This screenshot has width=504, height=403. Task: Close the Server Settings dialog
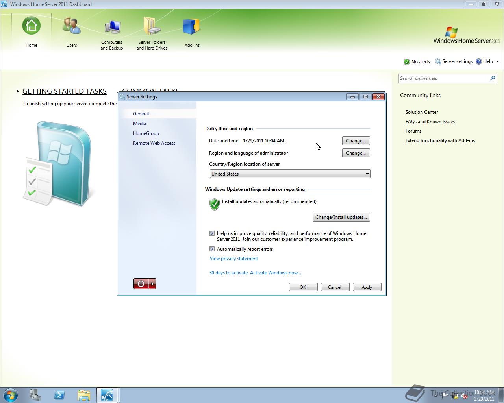(x=378, y=97)
